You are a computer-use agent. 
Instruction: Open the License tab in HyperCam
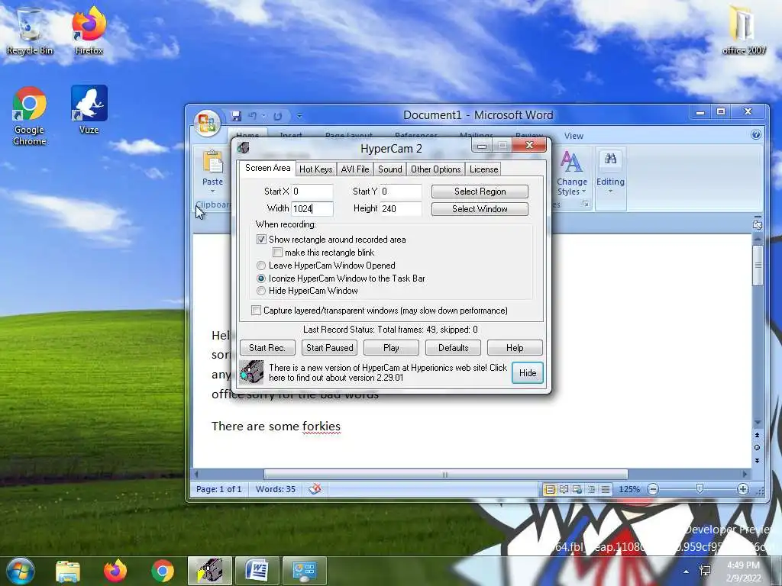pos(483,169)
